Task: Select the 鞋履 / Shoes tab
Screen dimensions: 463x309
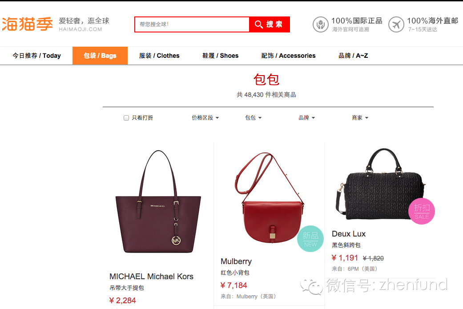Action: 220,56
